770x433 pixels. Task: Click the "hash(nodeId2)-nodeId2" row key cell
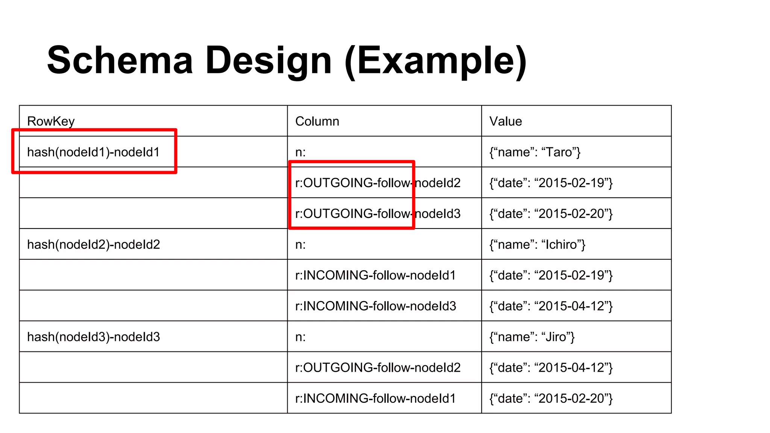153,244
